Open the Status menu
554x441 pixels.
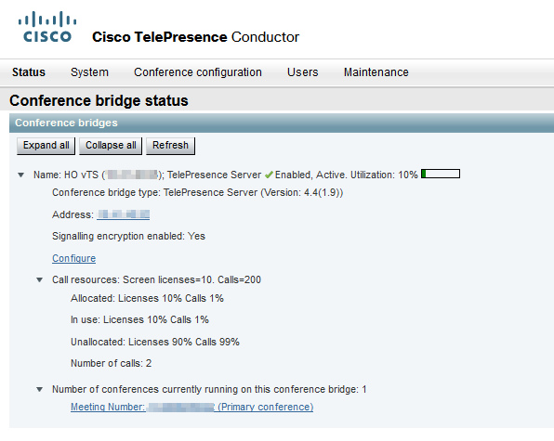pos(29,72)
